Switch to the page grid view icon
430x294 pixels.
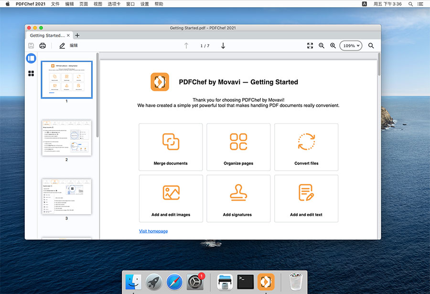[x=31, y=73]
